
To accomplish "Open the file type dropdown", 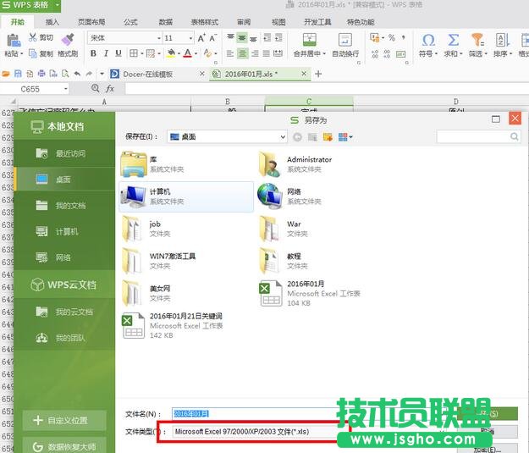I will coord(441,432).
